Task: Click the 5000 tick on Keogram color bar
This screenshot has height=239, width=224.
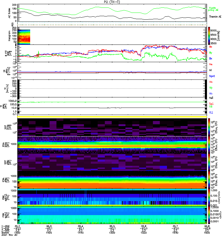Action: coord(213,30)
